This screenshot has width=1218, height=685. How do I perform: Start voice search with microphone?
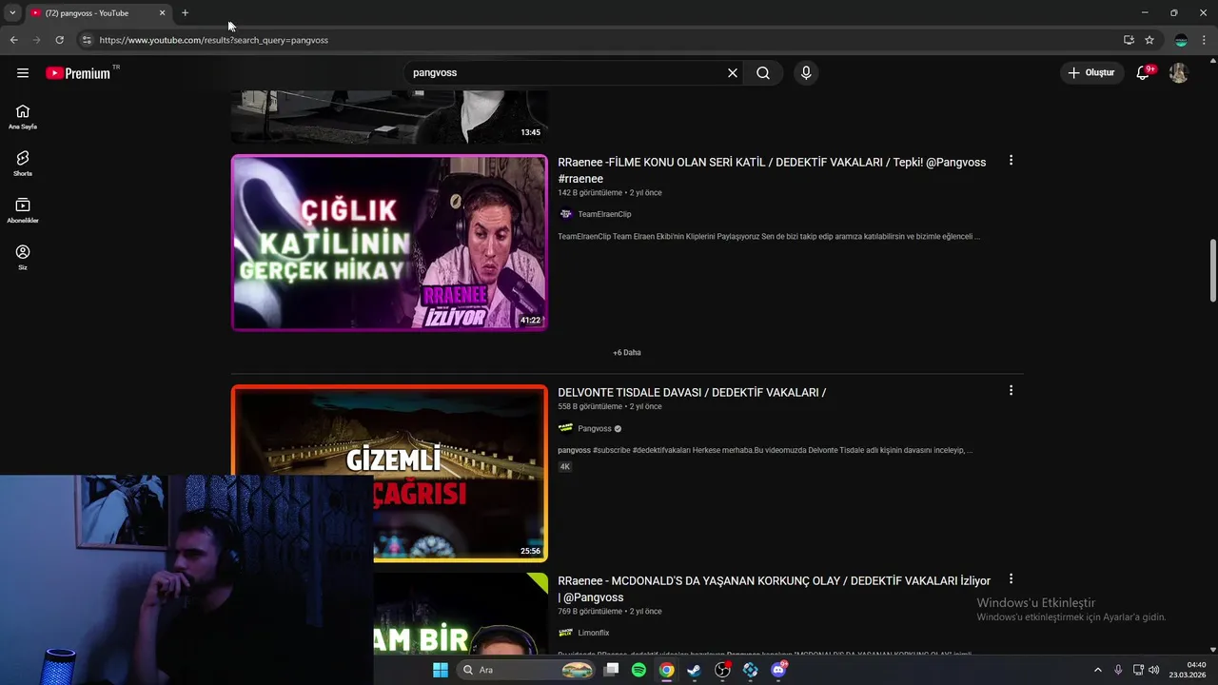pos(806,73)
